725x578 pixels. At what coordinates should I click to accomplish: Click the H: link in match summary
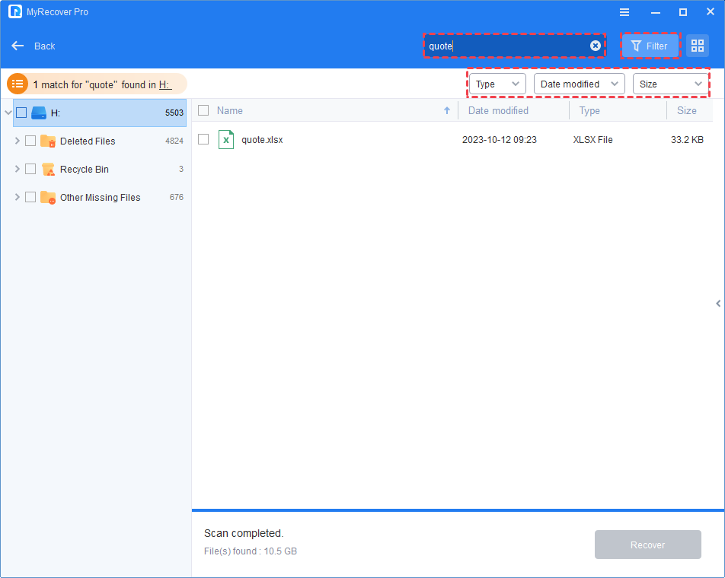165,85
